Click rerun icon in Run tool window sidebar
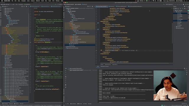Image resolution: width=189 pixels, height=106 pixels. (x=66, y=70)
